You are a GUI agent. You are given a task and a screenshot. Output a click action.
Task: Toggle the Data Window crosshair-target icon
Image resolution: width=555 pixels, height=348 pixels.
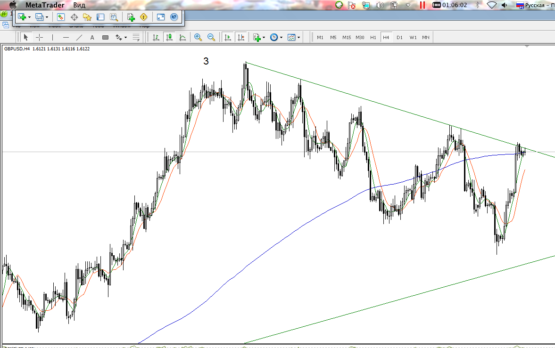[74, 17]
